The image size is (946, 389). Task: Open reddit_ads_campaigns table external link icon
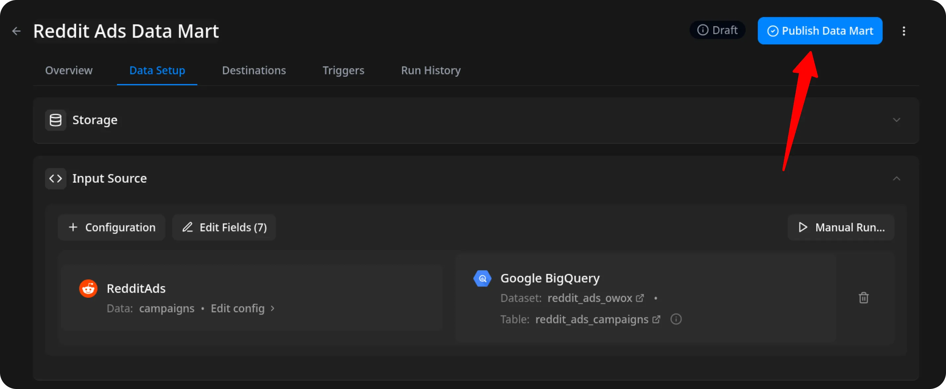[x=656, y=319]
